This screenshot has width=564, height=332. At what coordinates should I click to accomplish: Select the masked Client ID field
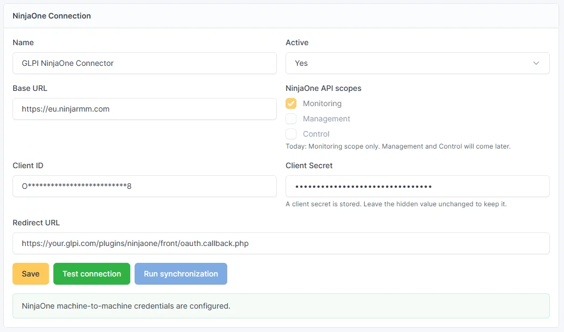coord(144,186)
